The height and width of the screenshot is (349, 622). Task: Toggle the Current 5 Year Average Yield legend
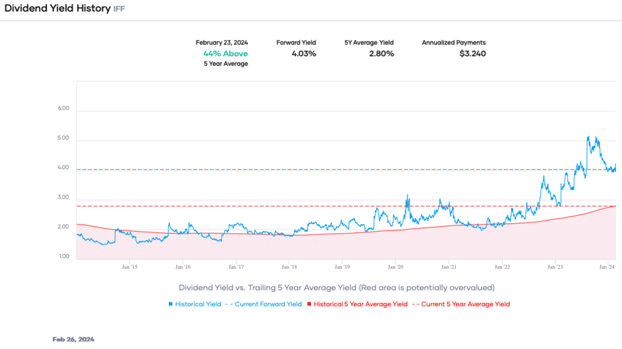coord(461,304)
